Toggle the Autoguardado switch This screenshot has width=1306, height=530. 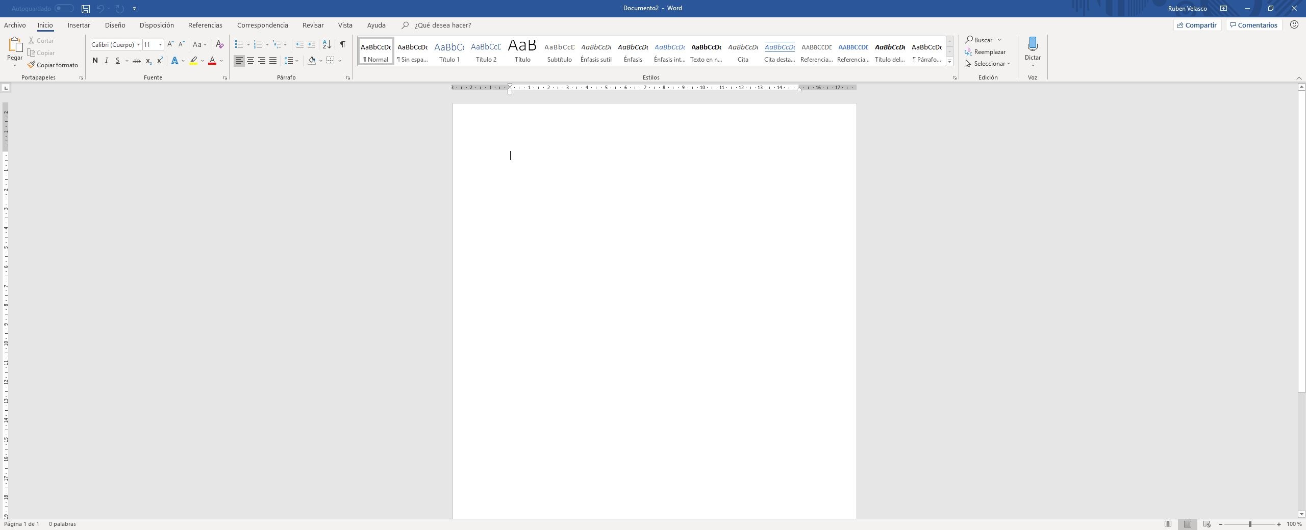pyautogui.click(x=64, y=9)
